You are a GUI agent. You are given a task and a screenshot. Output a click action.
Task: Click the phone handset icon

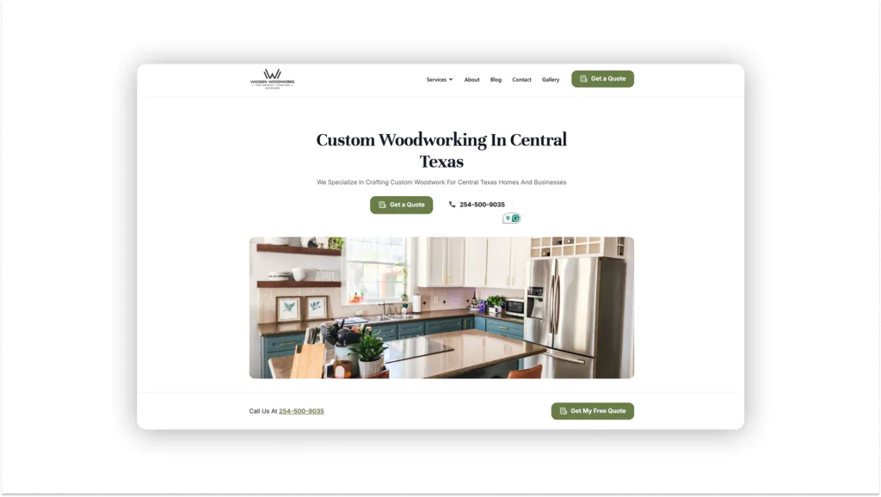point(453,205)
